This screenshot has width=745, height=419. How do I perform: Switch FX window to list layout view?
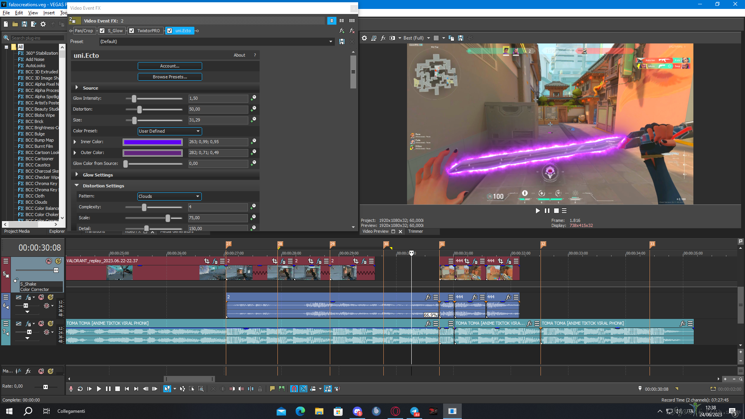332,21
